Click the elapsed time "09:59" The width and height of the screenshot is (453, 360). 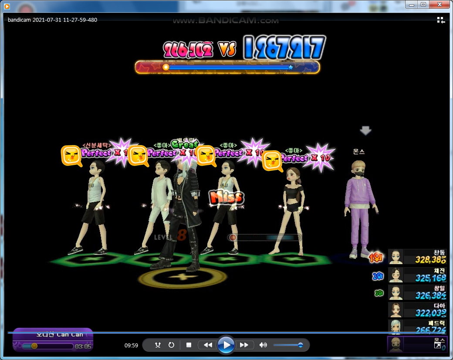coord(131,345)
